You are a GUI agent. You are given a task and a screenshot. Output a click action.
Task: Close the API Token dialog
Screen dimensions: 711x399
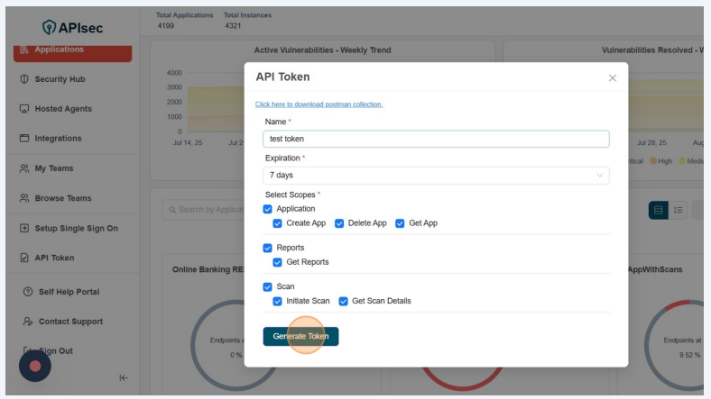pos(613,77)
